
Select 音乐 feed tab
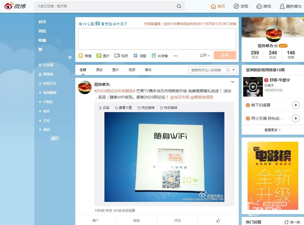coord(148,70)
